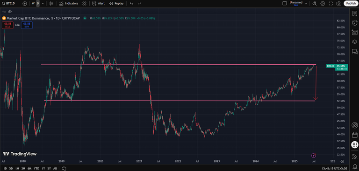Click the Market Cap BTC Dominance title
Screen dimensions: 359x171
click(43, 18)
